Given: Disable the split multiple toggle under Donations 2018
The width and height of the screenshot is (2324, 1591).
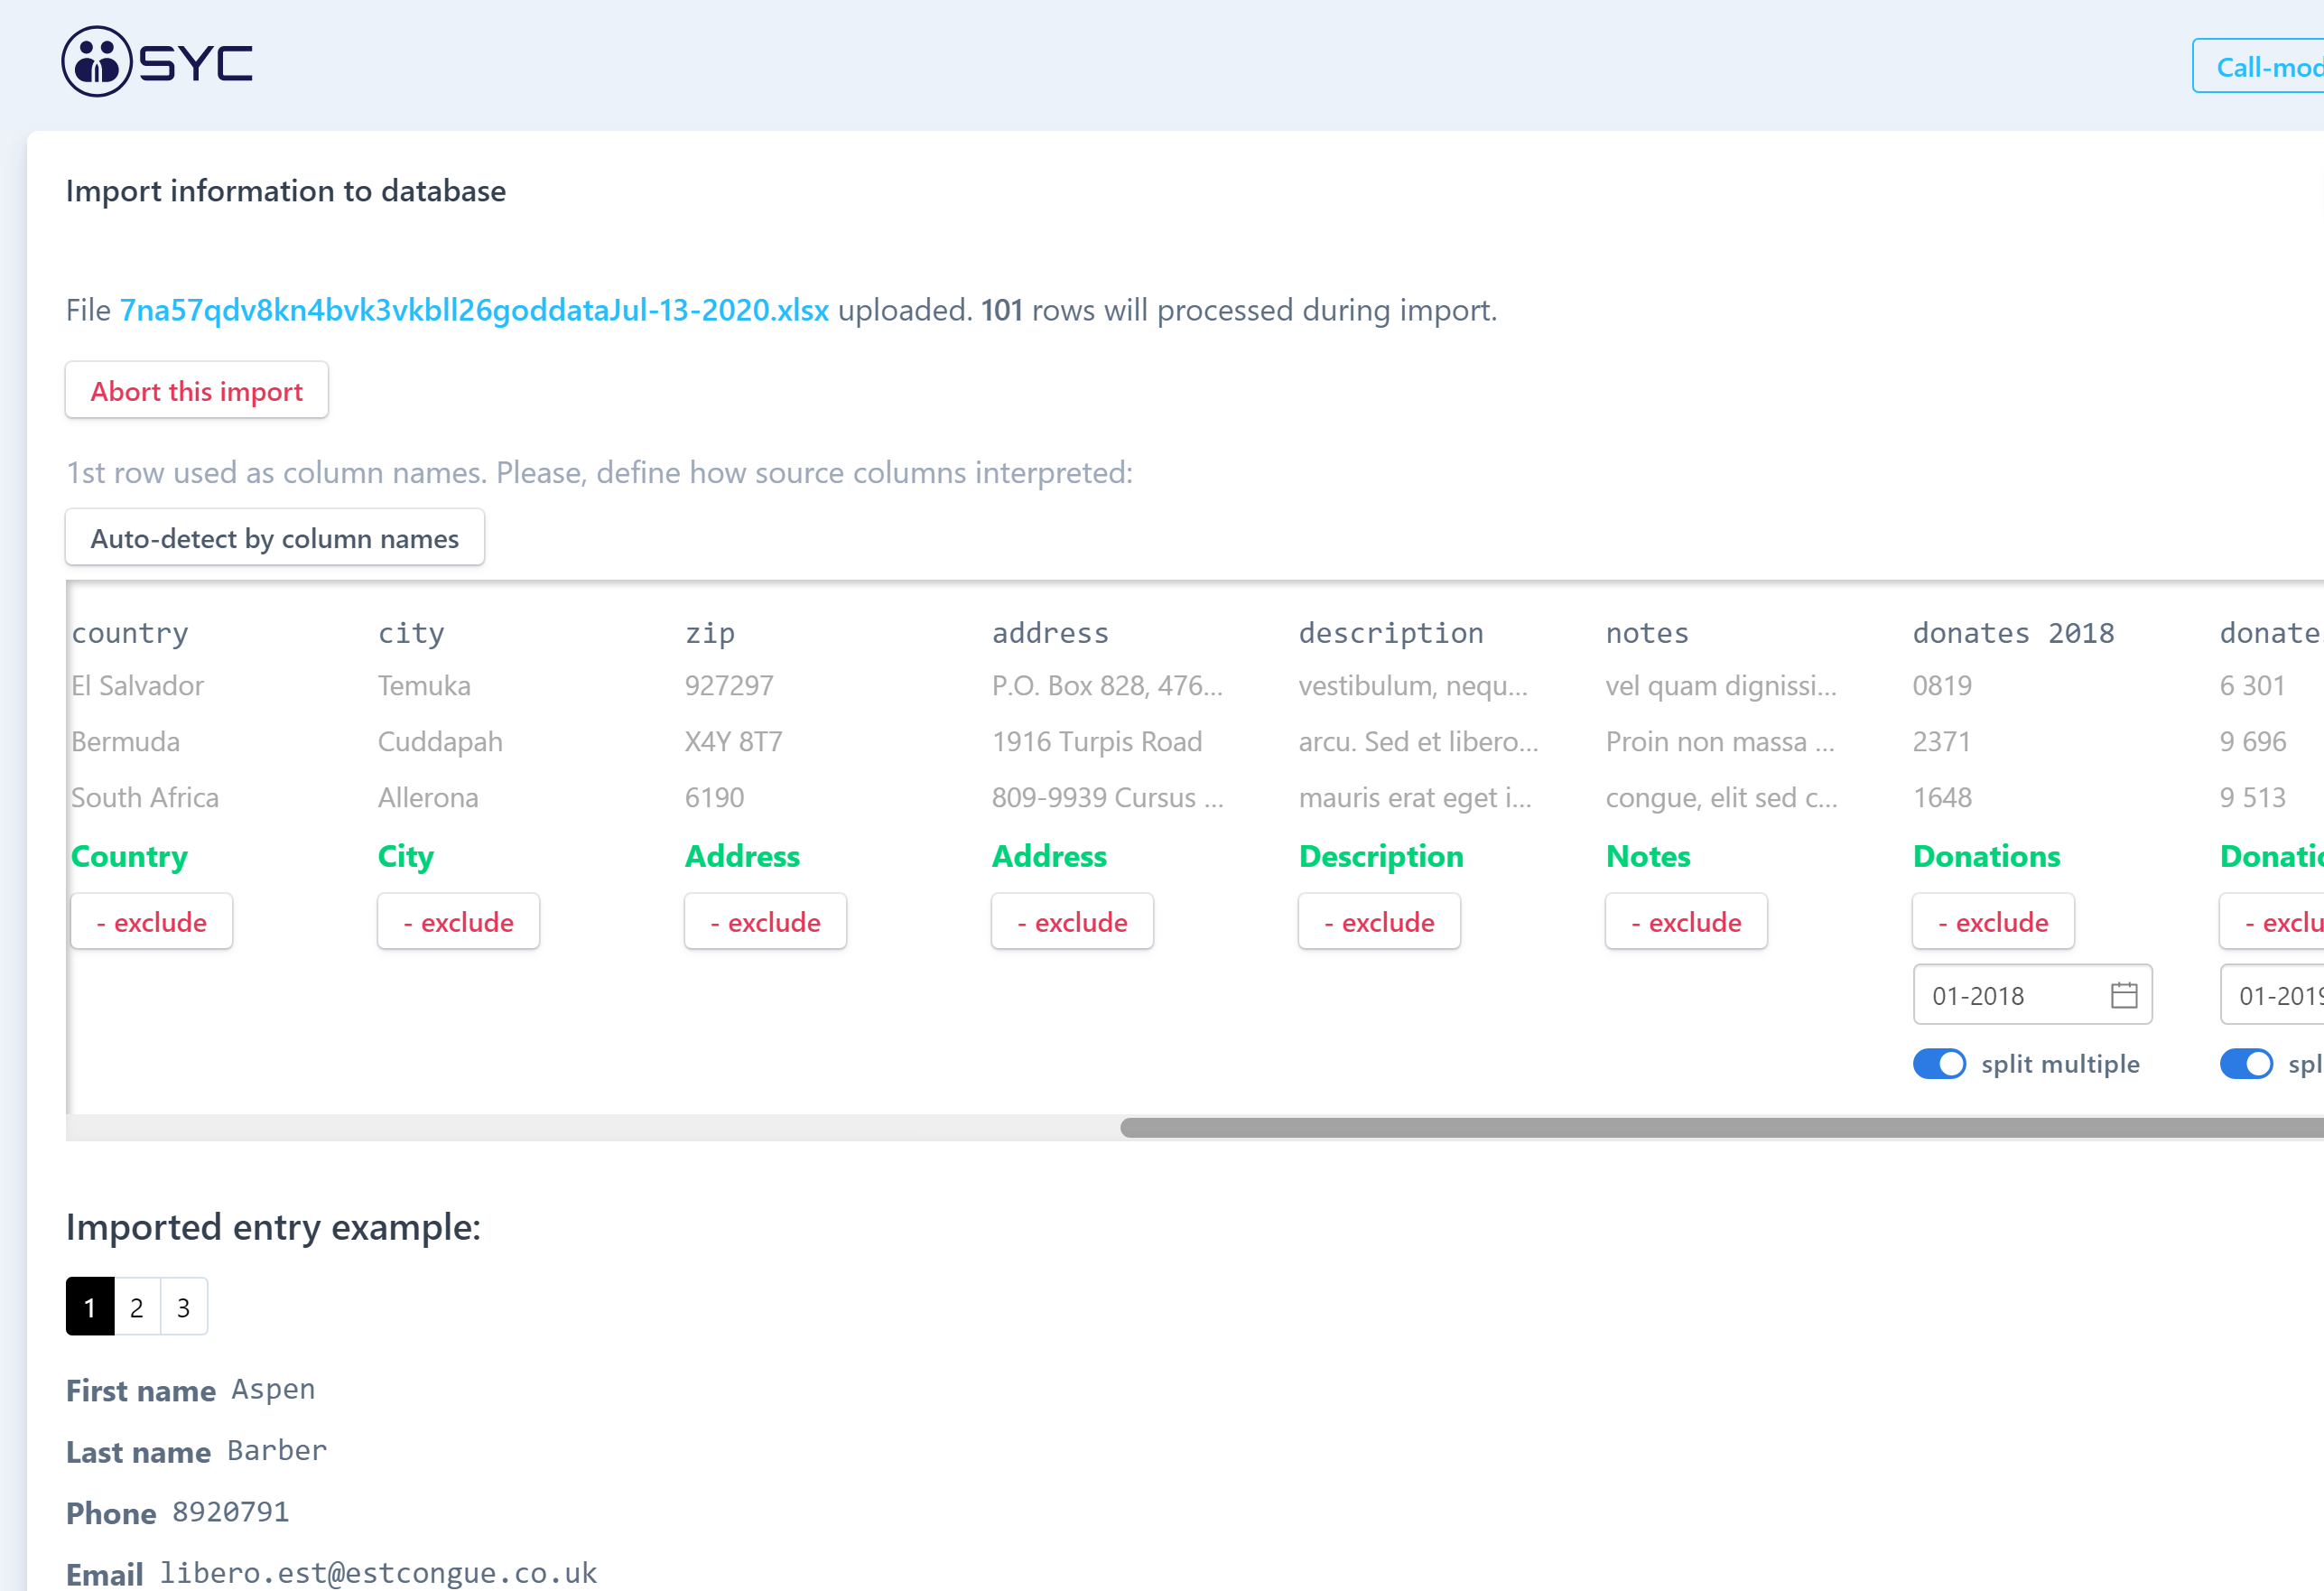Looking at the screenshot, I should (1939, 1064).
